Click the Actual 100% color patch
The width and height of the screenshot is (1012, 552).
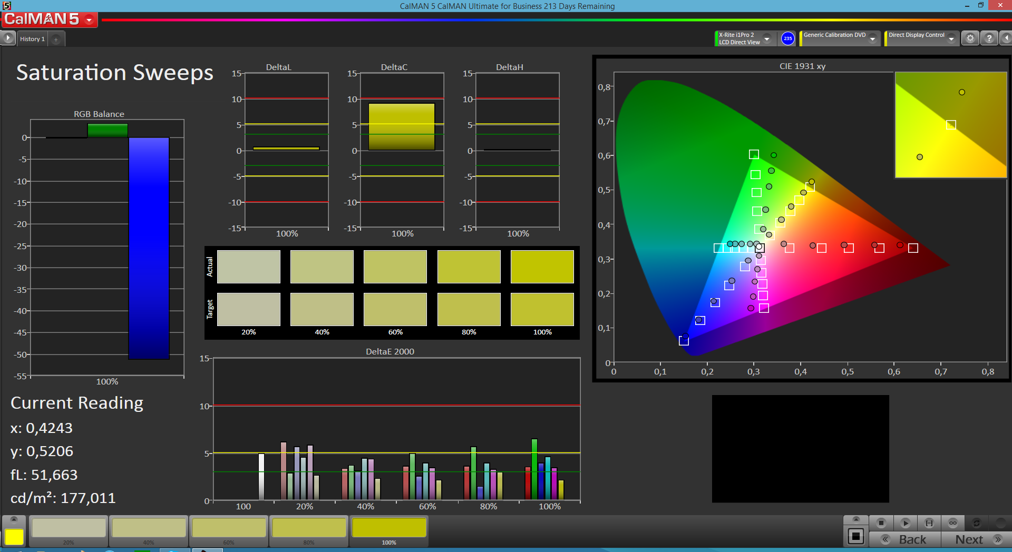pyautogui.click(x=542, y=267)
